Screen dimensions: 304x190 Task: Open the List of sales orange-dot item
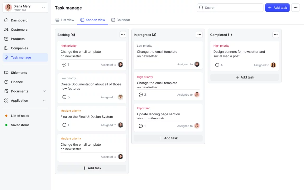click(x=20, y=116)
